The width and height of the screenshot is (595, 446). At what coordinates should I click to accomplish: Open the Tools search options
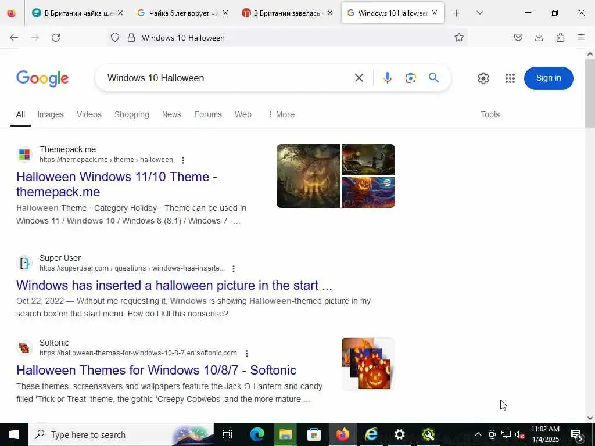[490, 114]
